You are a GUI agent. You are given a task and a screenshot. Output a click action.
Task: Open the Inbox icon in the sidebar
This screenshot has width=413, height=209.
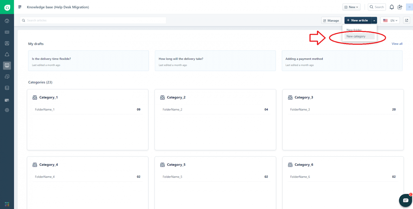[7, 32]
